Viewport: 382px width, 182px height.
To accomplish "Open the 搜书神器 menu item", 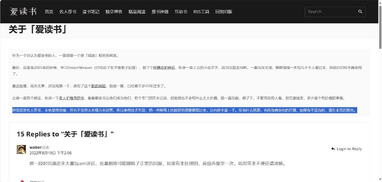I will [x=160, y=11].
